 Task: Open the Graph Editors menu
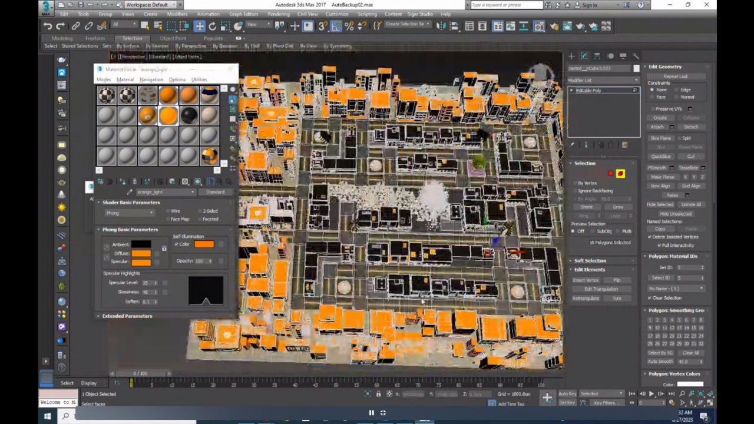pyautogui.click(x=243, y=14)
